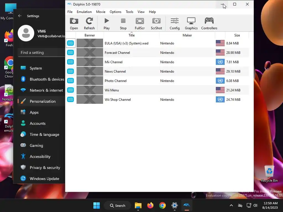Screen dimensions: 283x212
Task: Open System in Settings sidebar
Action: pyautogui.click(x=41, y=68)
